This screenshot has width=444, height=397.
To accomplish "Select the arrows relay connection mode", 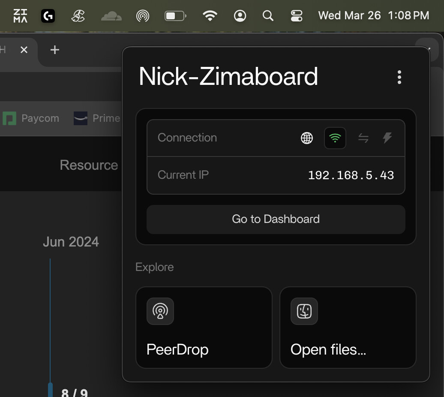I will pos(363,138).
